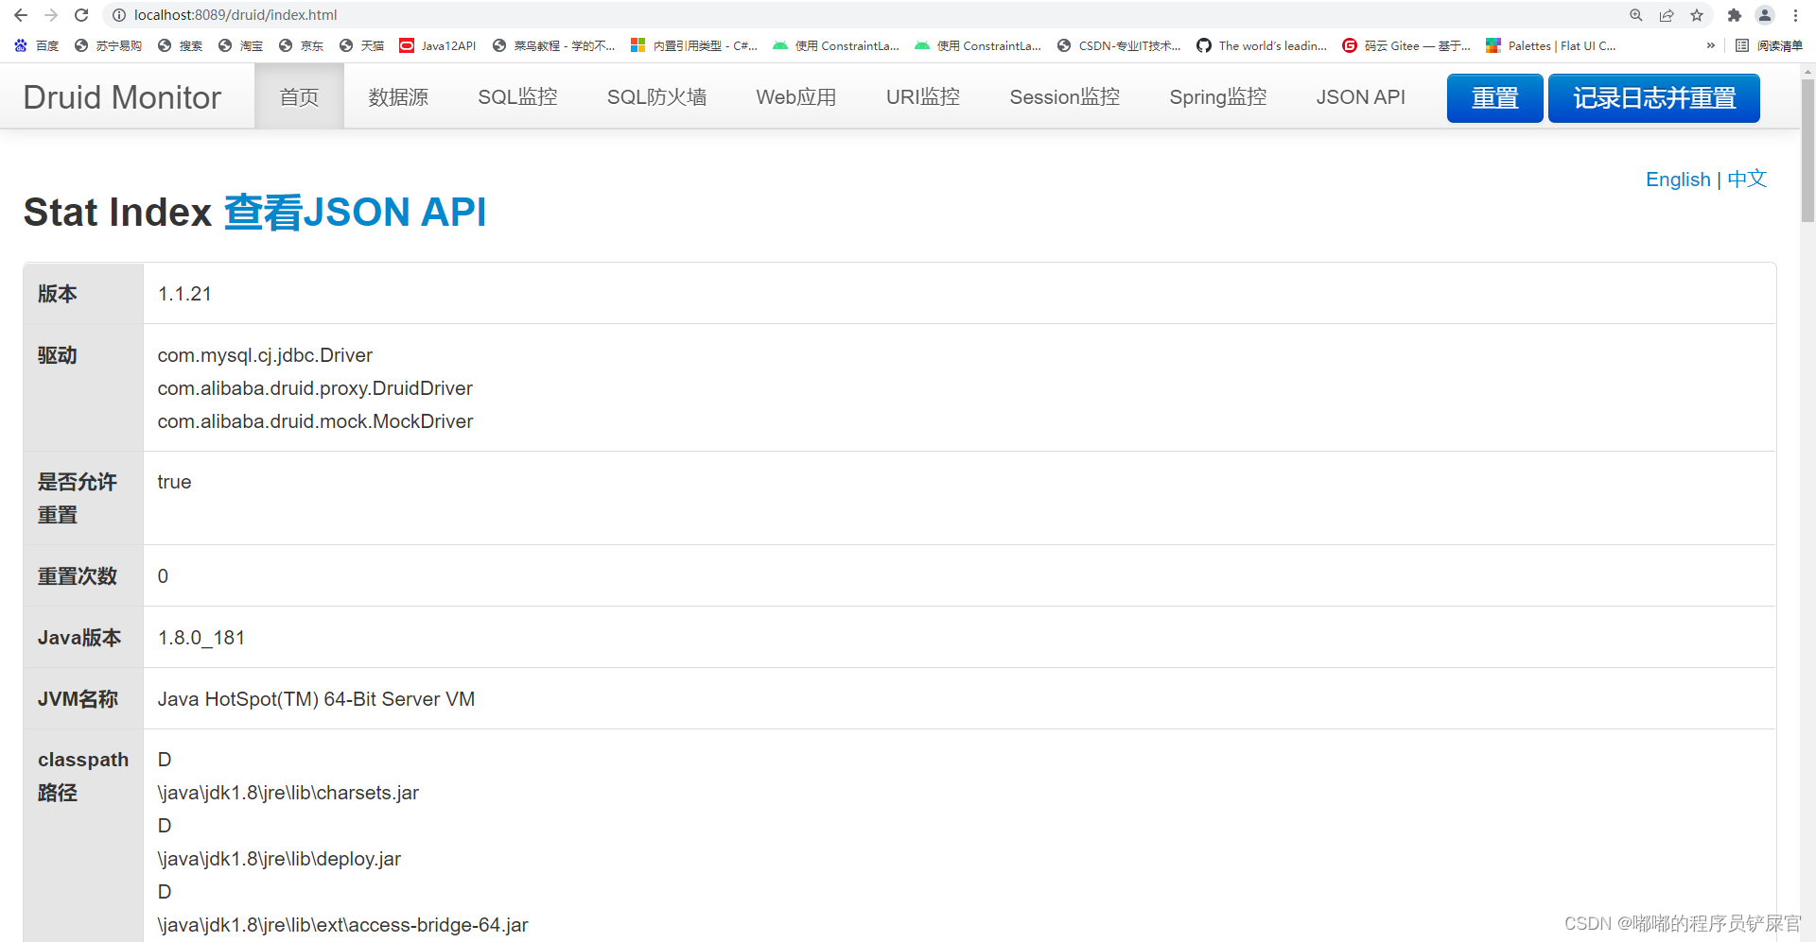Show hidden bookmarks with the double chevron

1710,45
